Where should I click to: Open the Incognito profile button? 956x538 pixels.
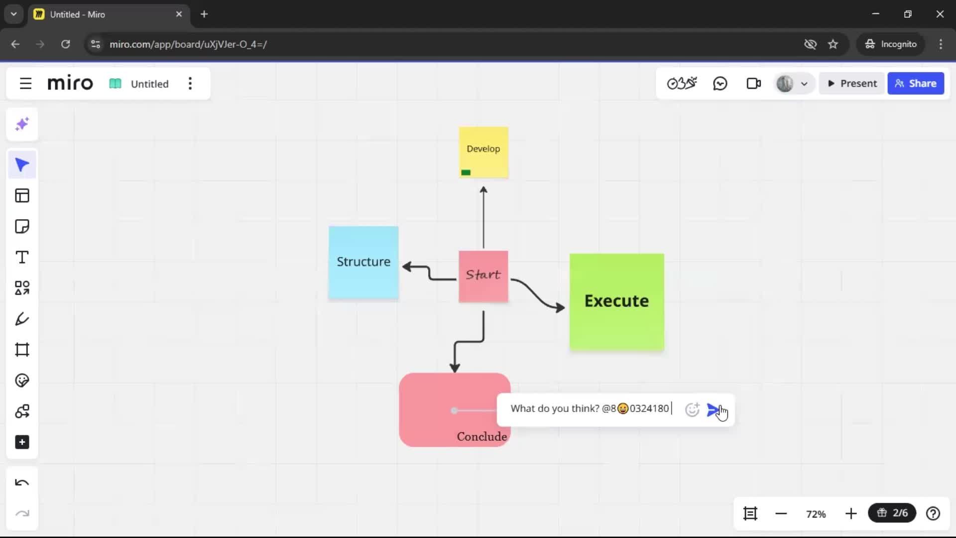[891, 44]
